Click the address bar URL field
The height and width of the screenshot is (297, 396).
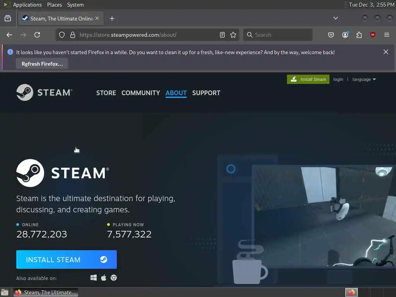[x=148, y=35]
